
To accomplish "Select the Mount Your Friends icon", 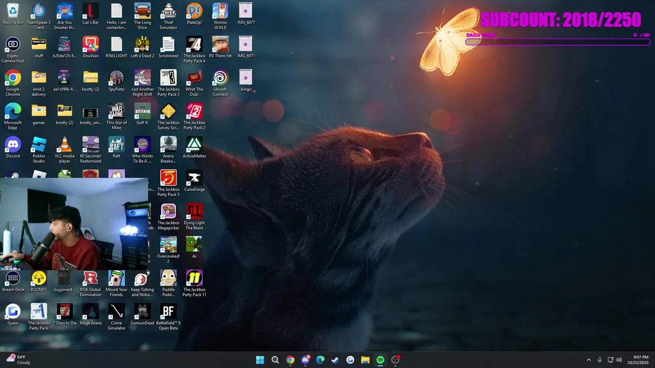I will point(117,283).
